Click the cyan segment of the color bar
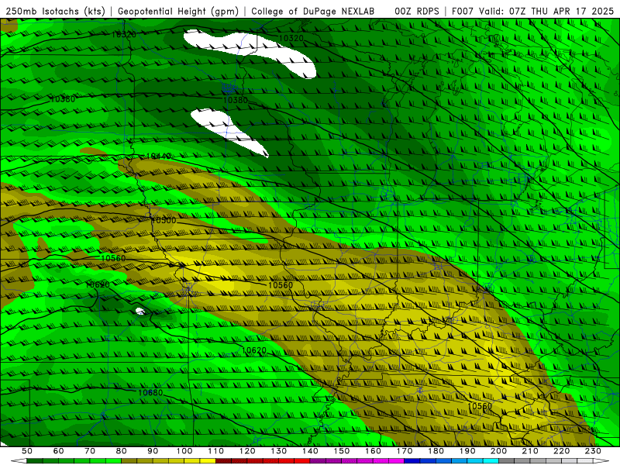620x465 pixels. 491,461
